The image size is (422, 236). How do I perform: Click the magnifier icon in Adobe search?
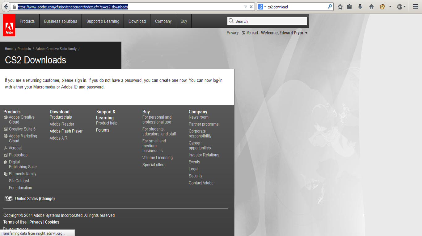(231, 21)
